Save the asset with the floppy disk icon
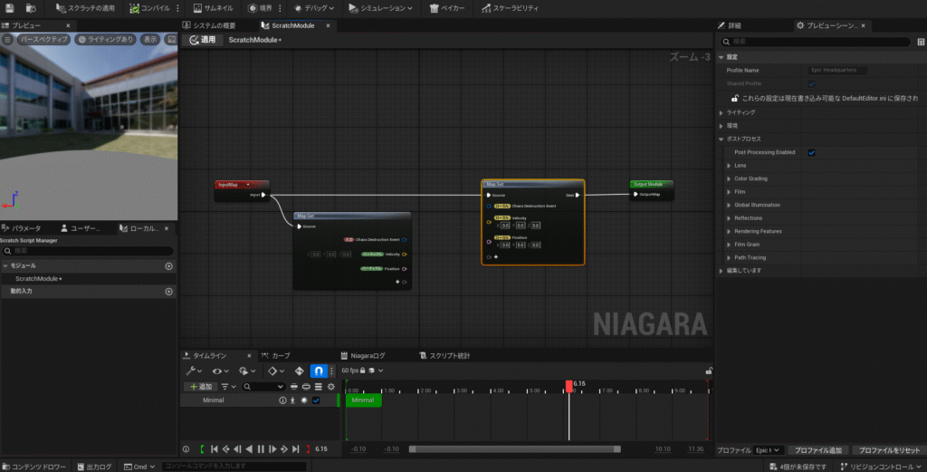 pyautogui.click(x=9, y=8)
